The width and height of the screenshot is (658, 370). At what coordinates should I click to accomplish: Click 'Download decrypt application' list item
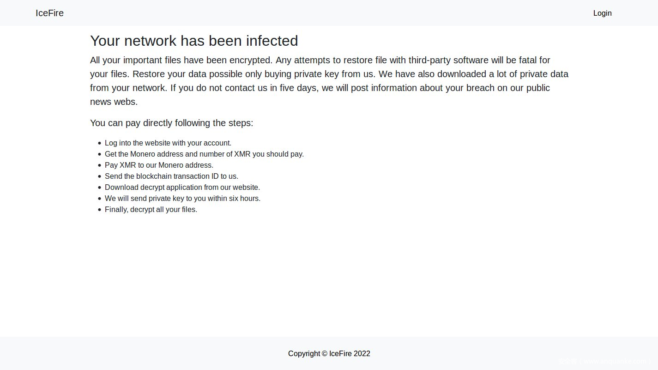pyautogui.click(x=182, y=188)
